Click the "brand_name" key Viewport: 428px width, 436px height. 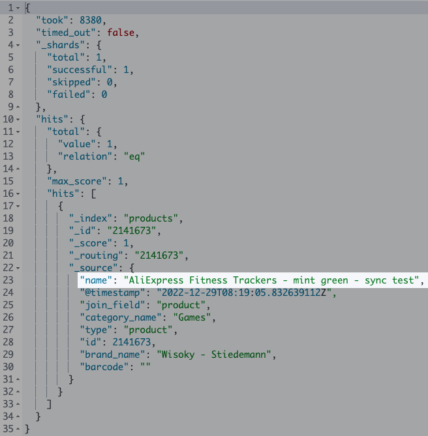pyautogui.click(x=112, y=355)
